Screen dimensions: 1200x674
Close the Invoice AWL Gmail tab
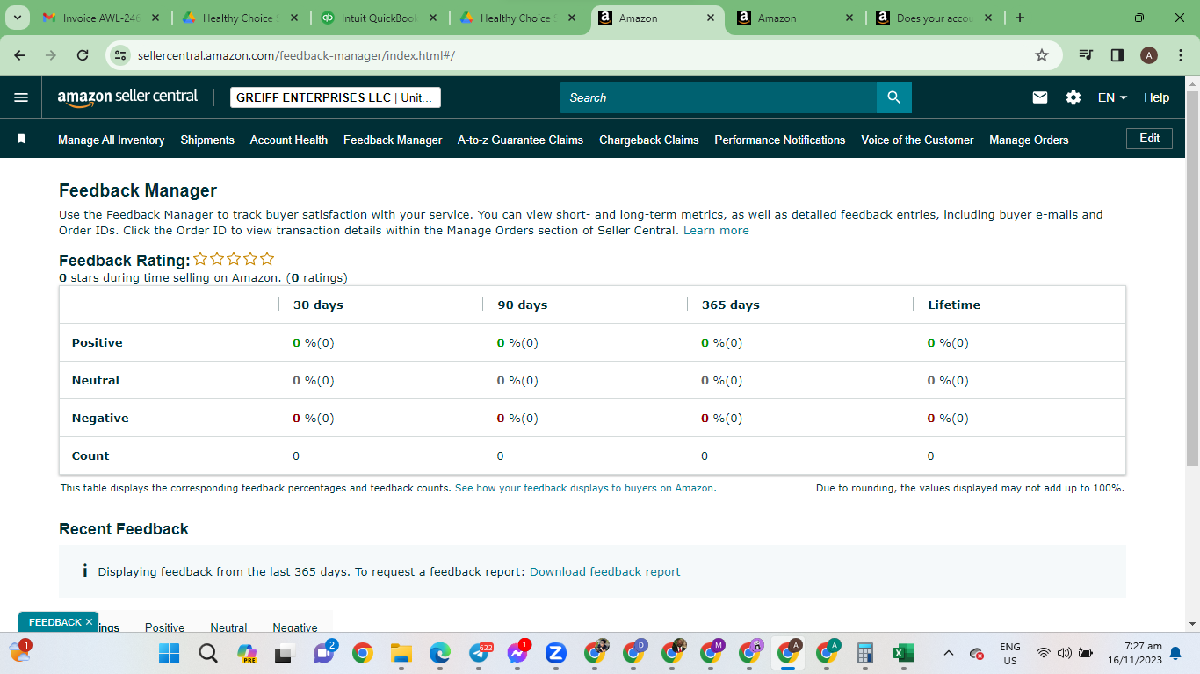pyautogui.click(x=155, y=18)
